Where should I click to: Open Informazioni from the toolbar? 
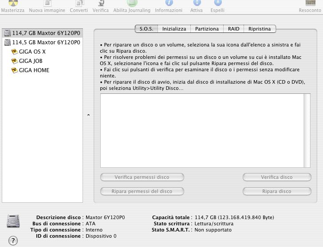[169, 3]
